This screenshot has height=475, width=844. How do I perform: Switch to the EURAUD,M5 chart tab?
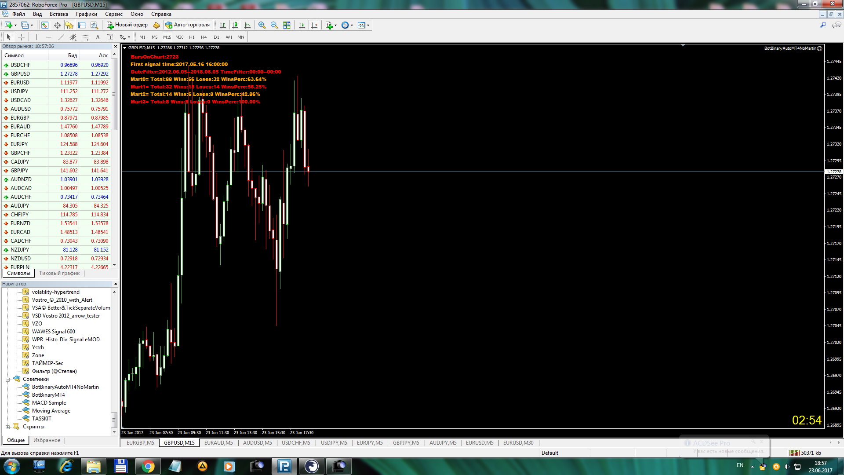pyautogui.click(x=218, y=443)
